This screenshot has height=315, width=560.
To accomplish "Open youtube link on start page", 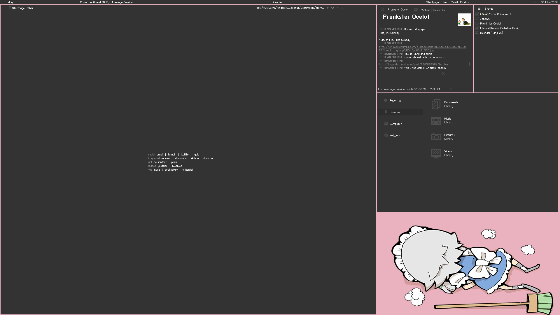I will pyautogui.click(x=162, y=166).
